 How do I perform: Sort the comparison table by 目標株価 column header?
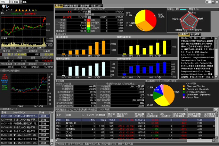[101, 115]
